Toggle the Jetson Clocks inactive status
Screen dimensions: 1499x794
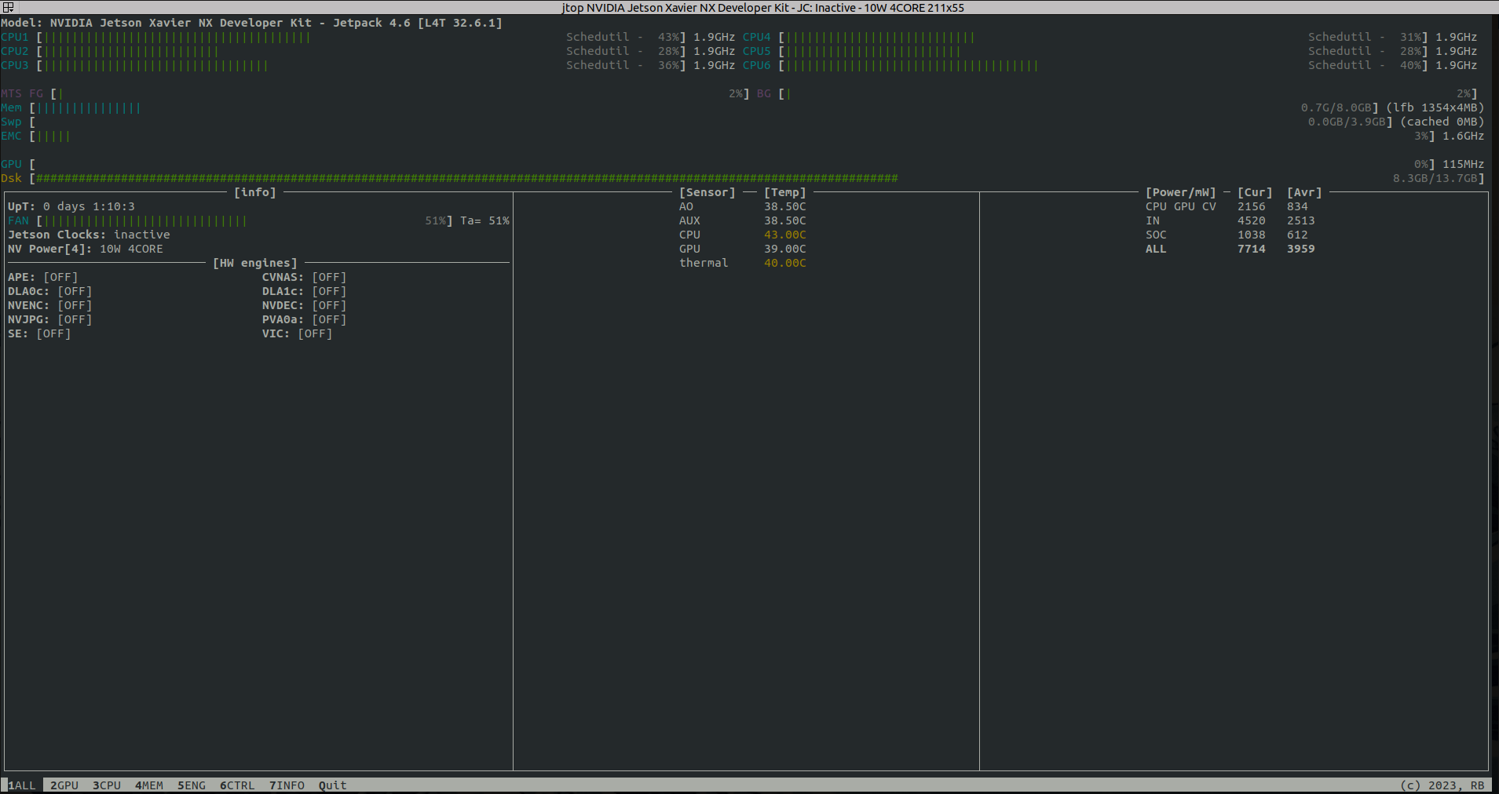point(89,235)
